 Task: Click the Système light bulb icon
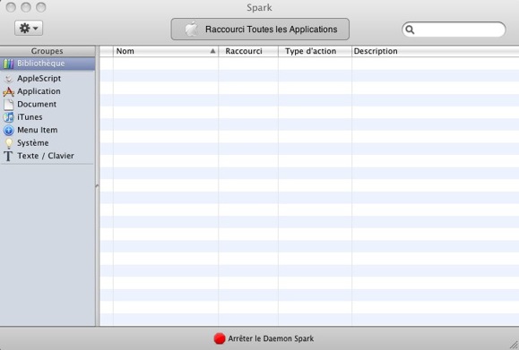[x=9, y=143]
